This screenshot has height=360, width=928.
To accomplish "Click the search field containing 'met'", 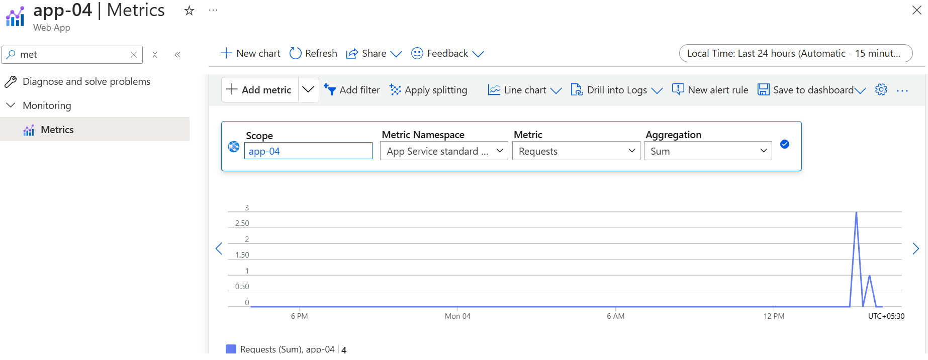I will click(72, 55).
